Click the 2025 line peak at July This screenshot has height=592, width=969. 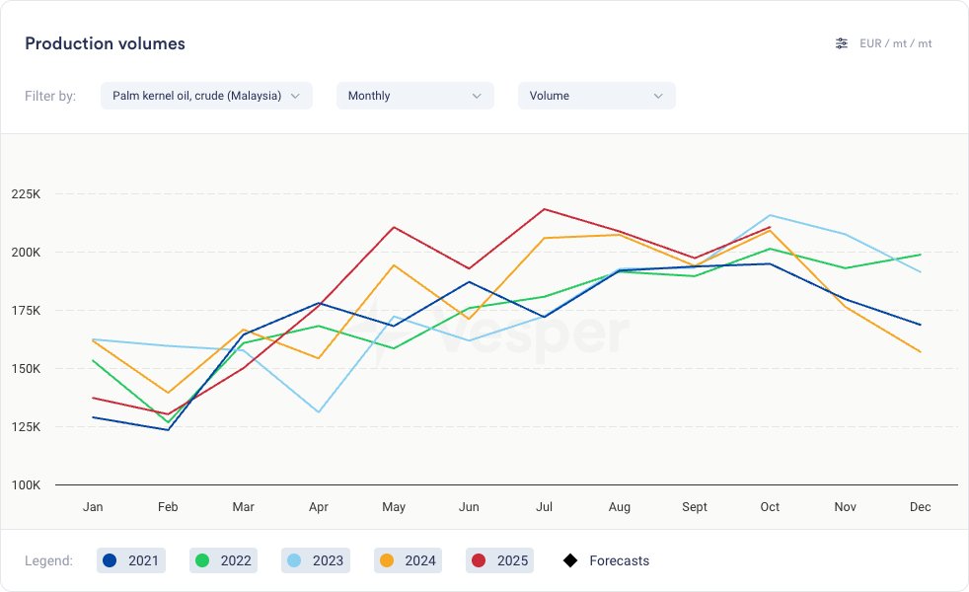point(544,209)
